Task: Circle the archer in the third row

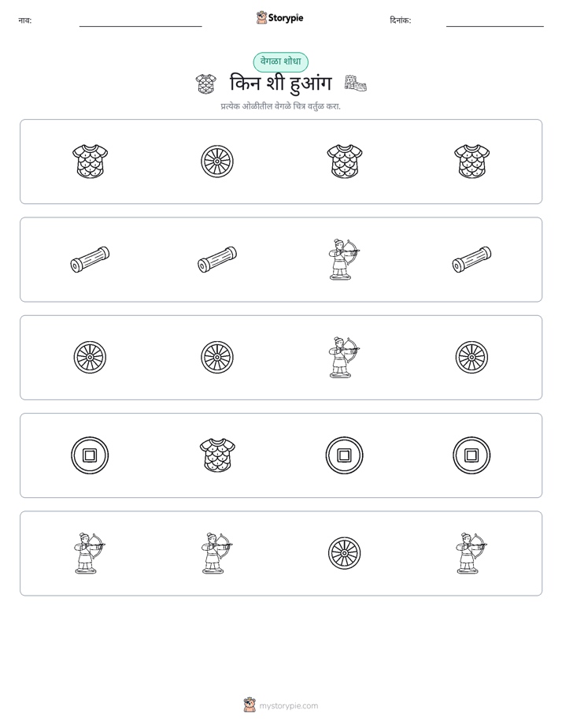Action: click(x=344, y=358)
